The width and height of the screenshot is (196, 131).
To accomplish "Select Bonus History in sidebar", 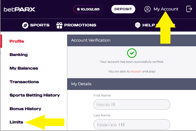I will [25, 109].
